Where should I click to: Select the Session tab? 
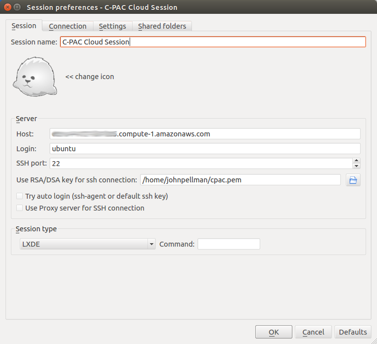coord(24,26)
